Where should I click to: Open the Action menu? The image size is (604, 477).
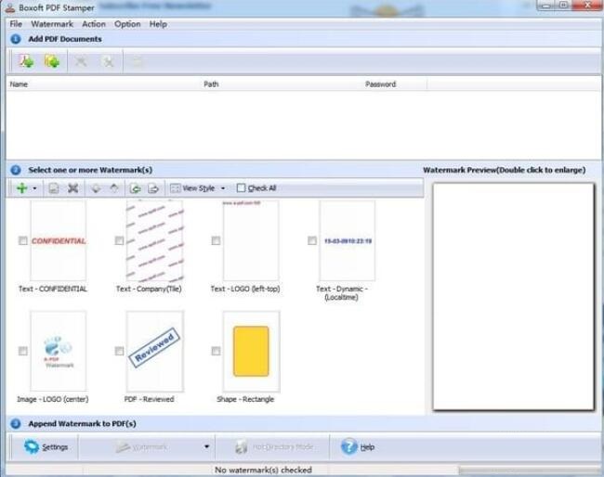click(x=94, y=24)
